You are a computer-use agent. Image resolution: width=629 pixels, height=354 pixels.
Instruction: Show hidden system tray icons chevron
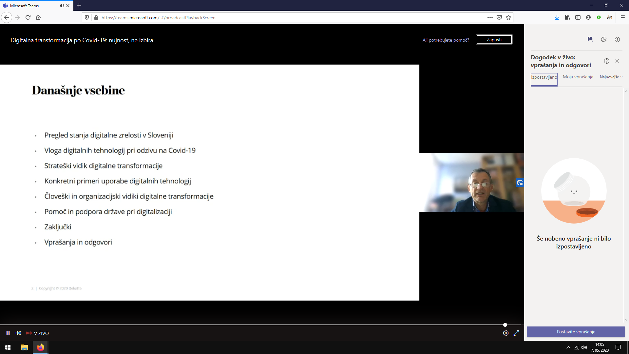tap(568, 347)
